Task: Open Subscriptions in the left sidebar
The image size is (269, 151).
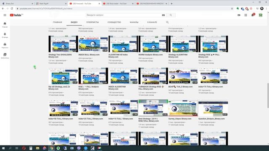Action: (x=5, y=45)
